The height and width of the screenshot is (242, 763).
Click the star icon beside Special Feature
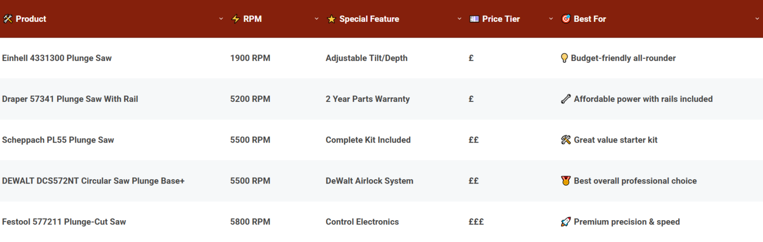click(x=331, y=19)
